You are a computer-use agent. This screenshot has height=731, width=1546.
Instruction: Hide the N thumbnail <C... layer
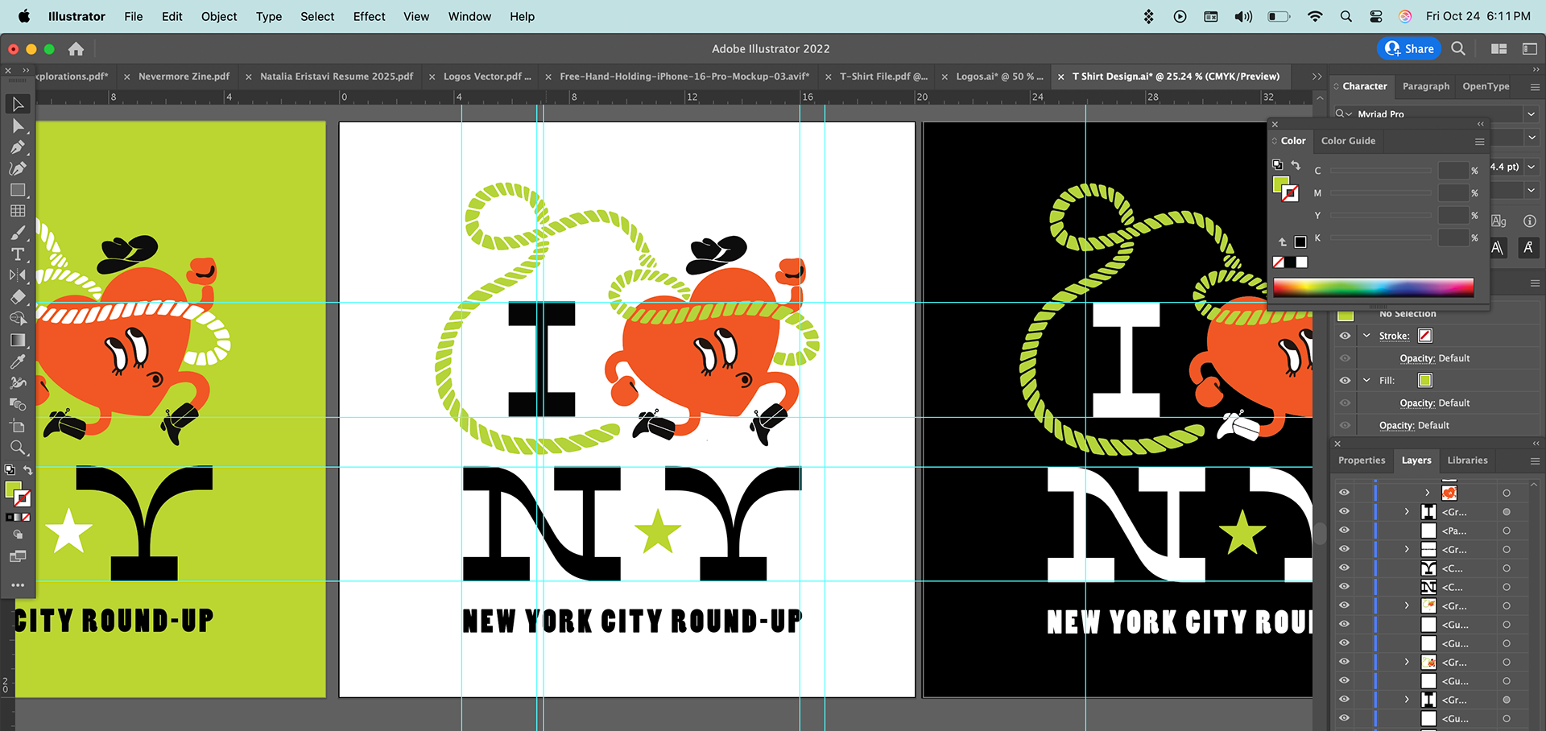pos(1344,587)
